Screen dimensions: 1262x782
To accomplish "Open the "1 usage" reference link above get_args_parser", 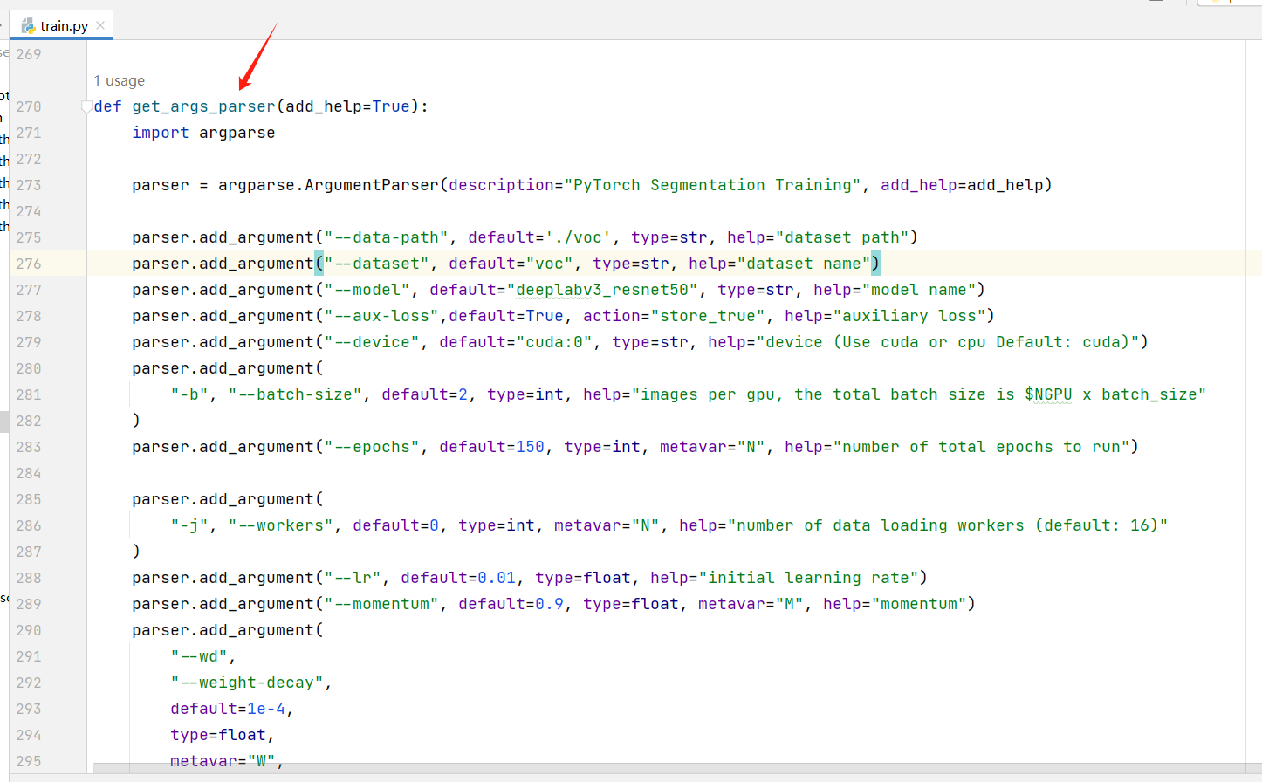I will [119, 80].
